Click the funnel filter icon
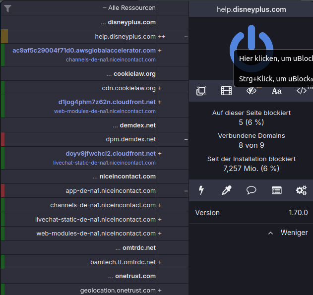The image size is (313, 295). 8,8
